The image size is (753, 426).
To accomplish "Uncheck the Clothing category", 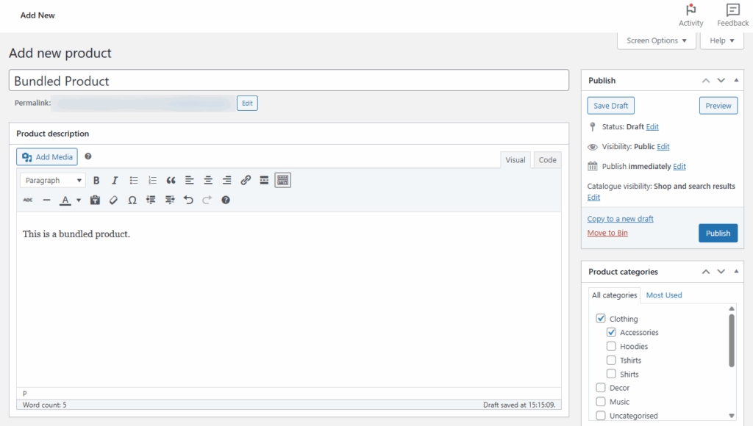I will [x=601, y=319].
